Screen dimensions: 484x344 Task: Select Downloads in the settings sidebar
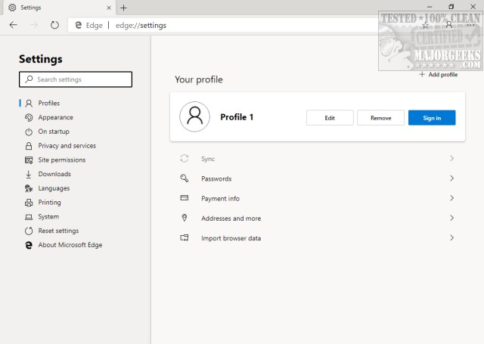pyautogui.click(x=54, y=174)
